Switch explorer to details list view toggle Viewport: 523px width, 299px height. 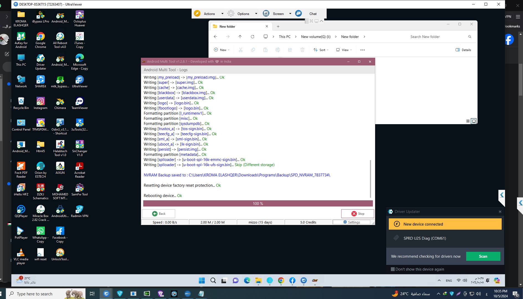click(468, 121)
